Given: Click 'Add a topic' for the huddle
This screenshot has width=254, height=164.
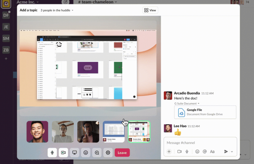Looking at the screenshot, I should (29, 10).
